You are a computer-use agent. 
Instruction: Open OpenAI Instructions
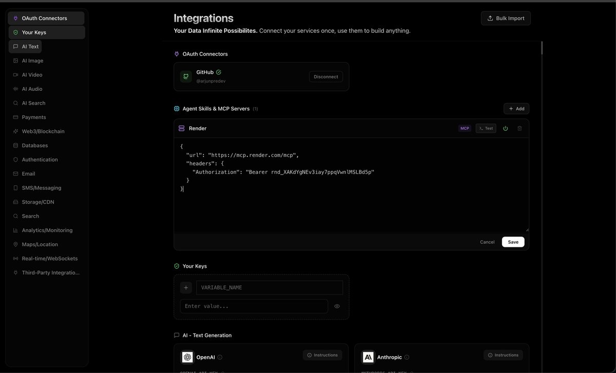pyautogui.click(x=322, y=355)
